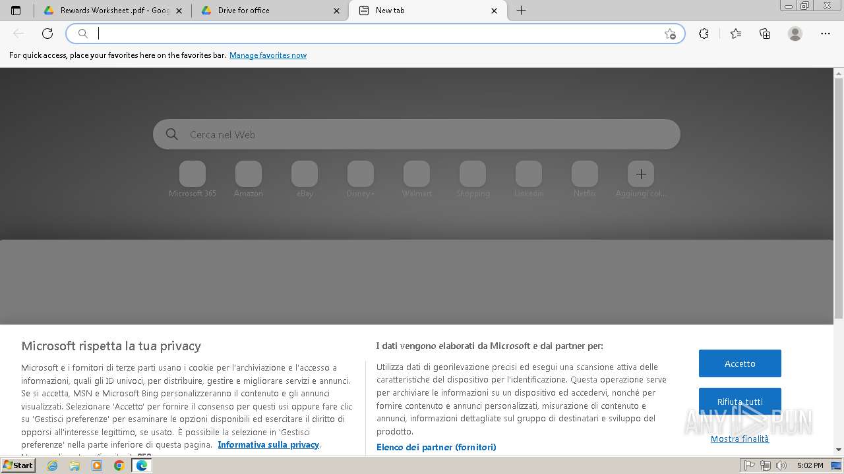844x474 pixels.
Task: Refresh the current page
Action: [x=47, y=34]
